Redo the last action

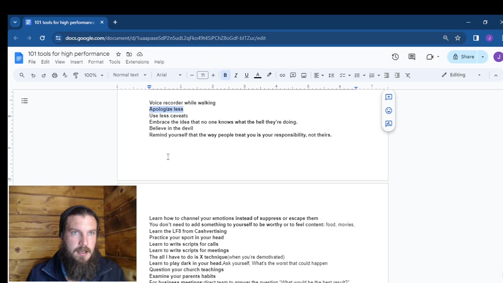pyautogui.click(x=44, y=75)
